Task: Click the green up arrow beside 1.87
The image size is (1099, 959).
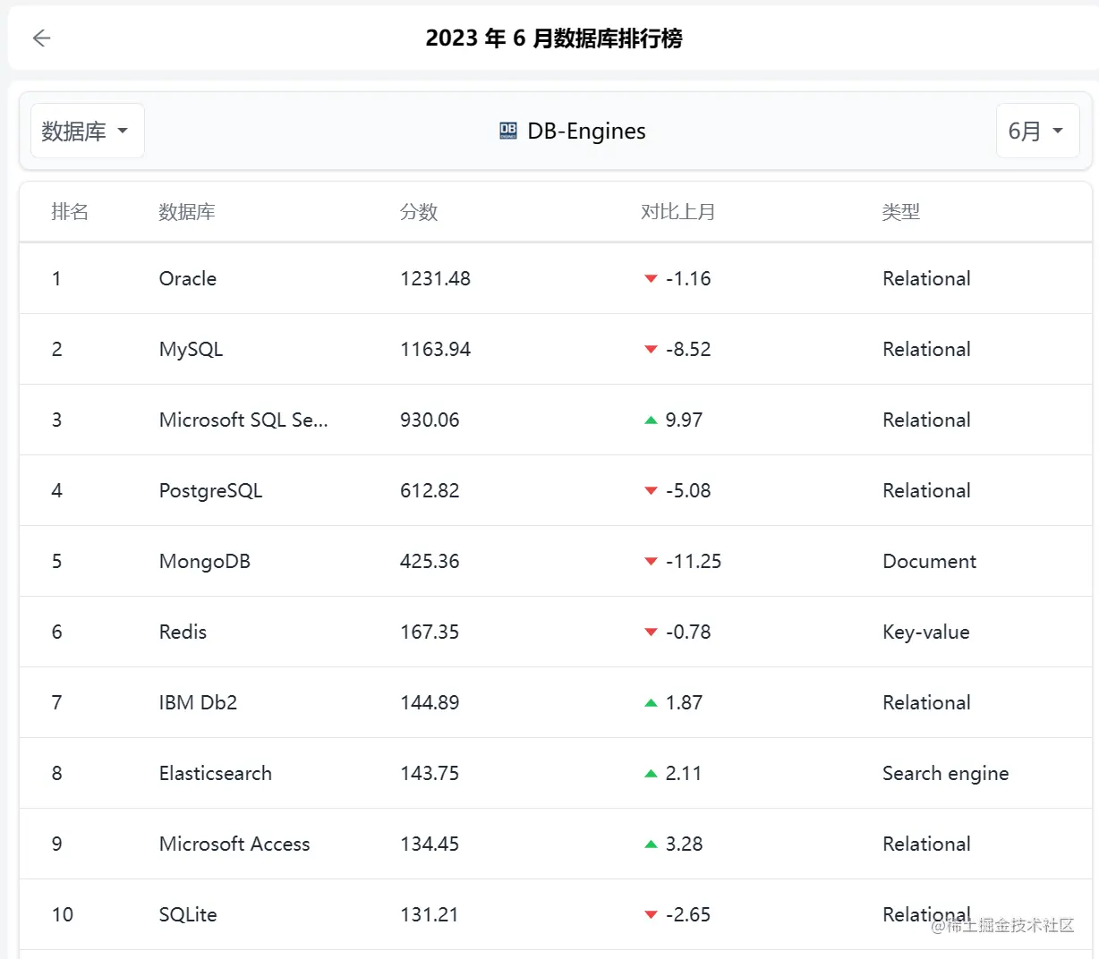Action: [x=651, y=702]
